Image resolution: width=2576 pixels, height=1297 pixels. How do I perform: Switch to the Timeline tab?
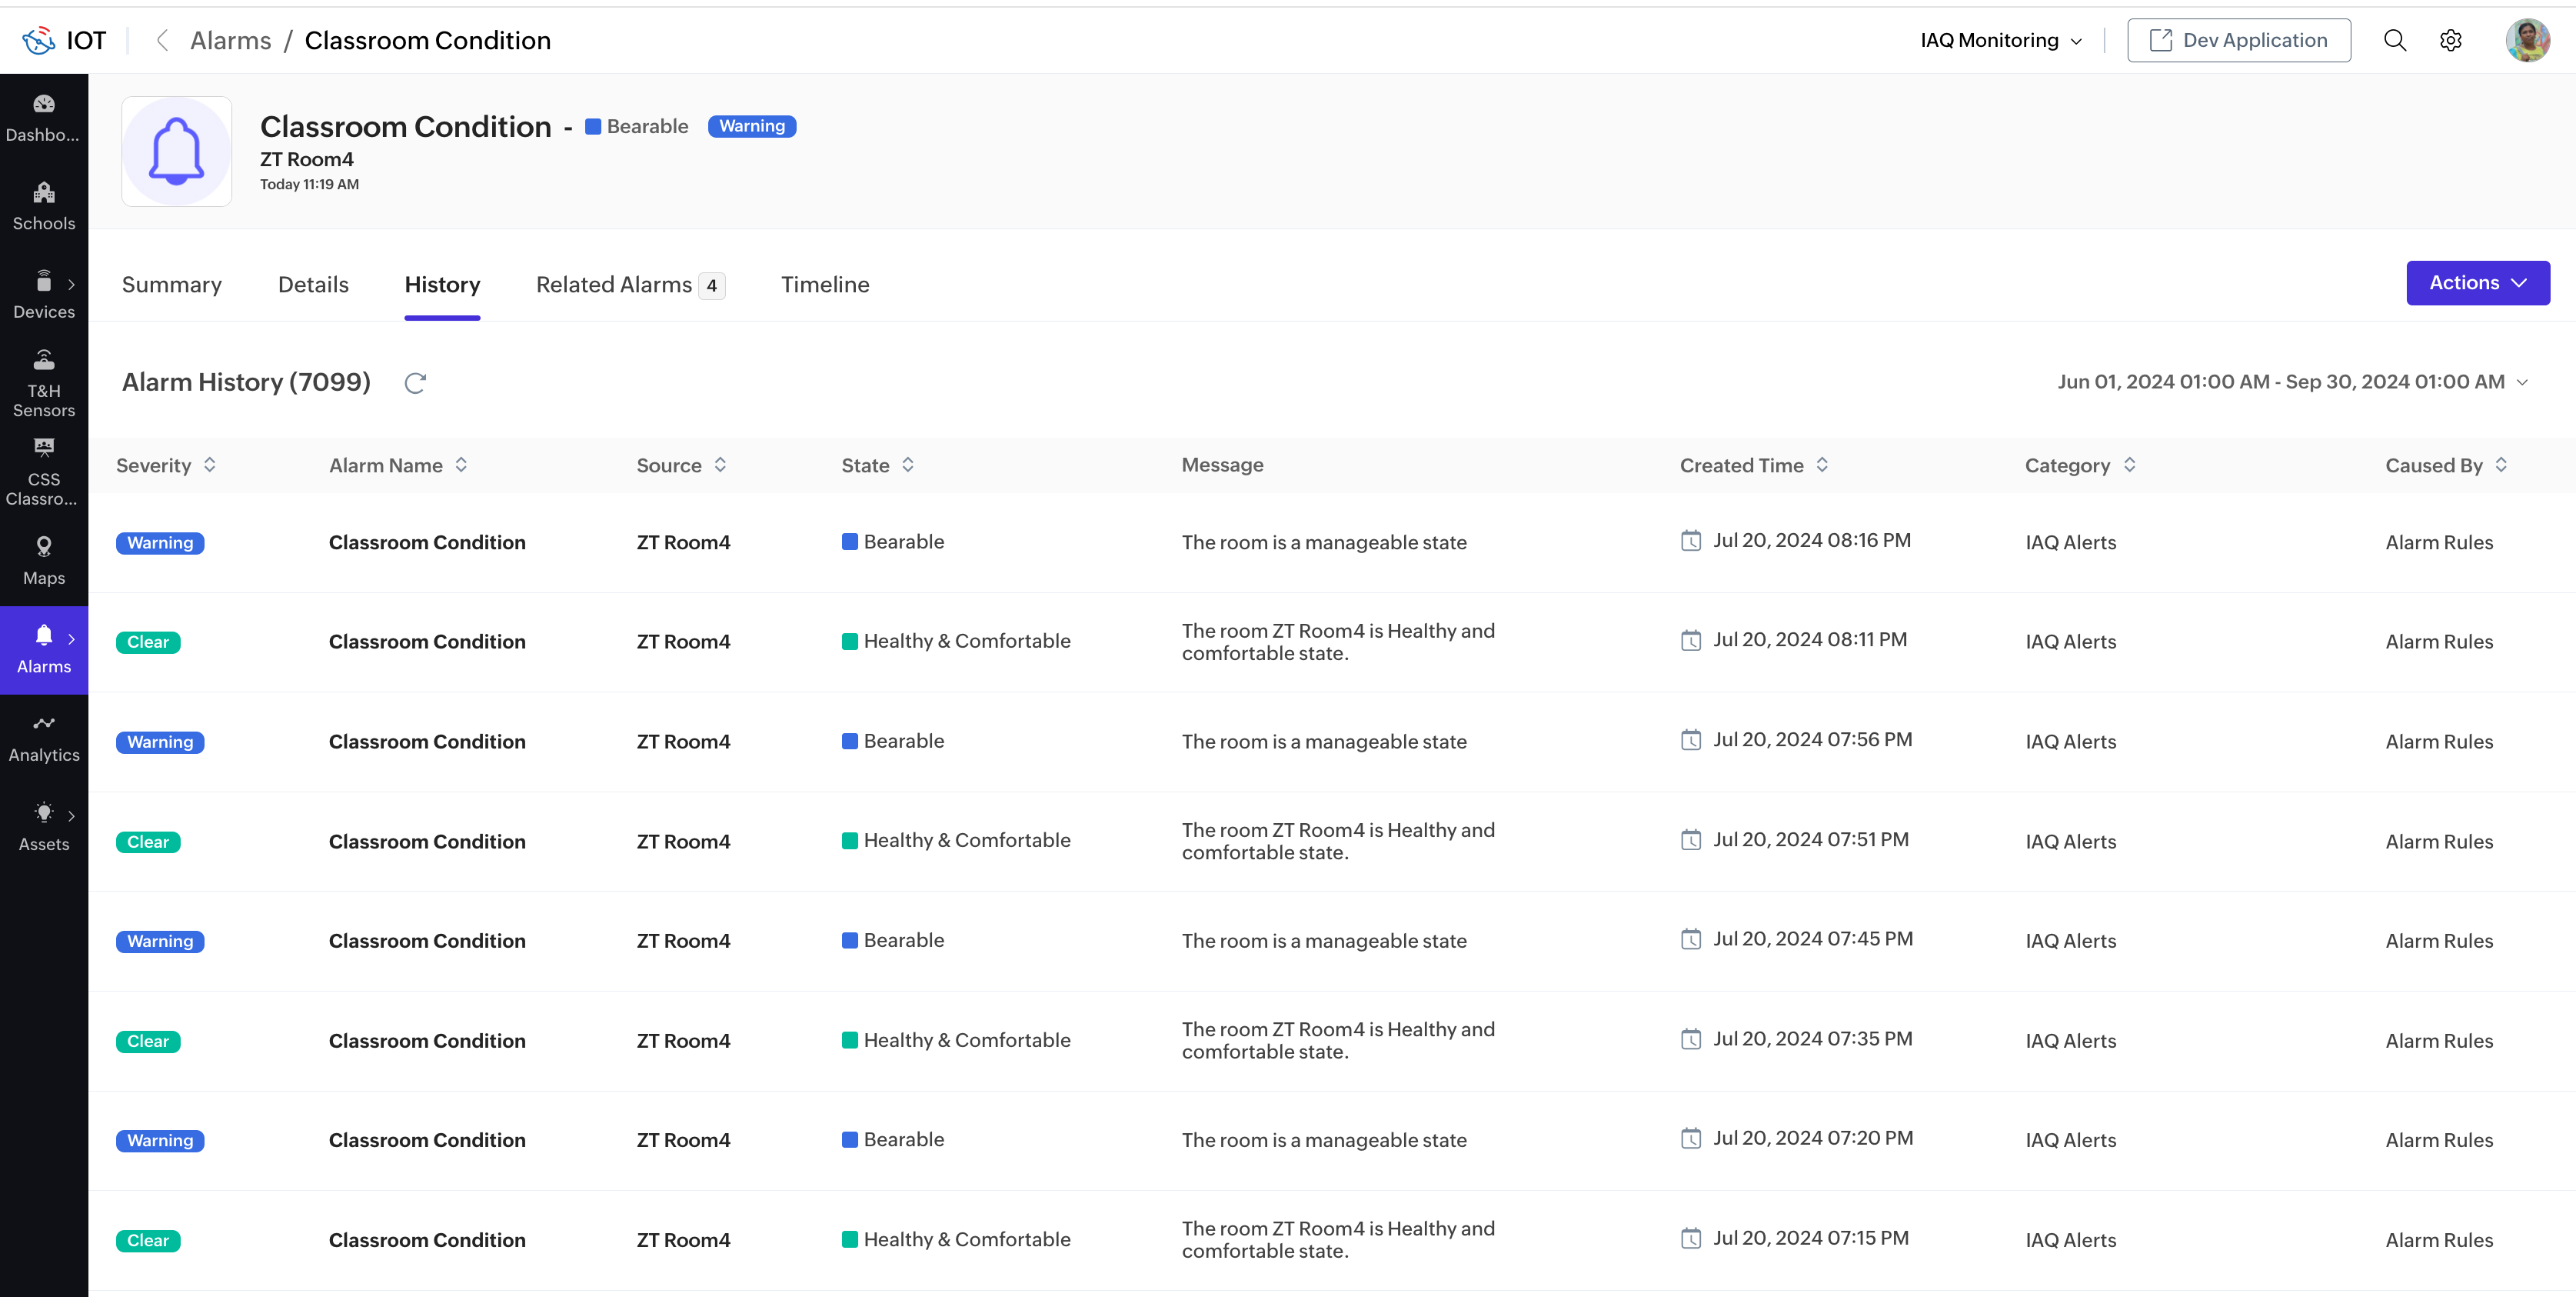click(x=825, y=285)
